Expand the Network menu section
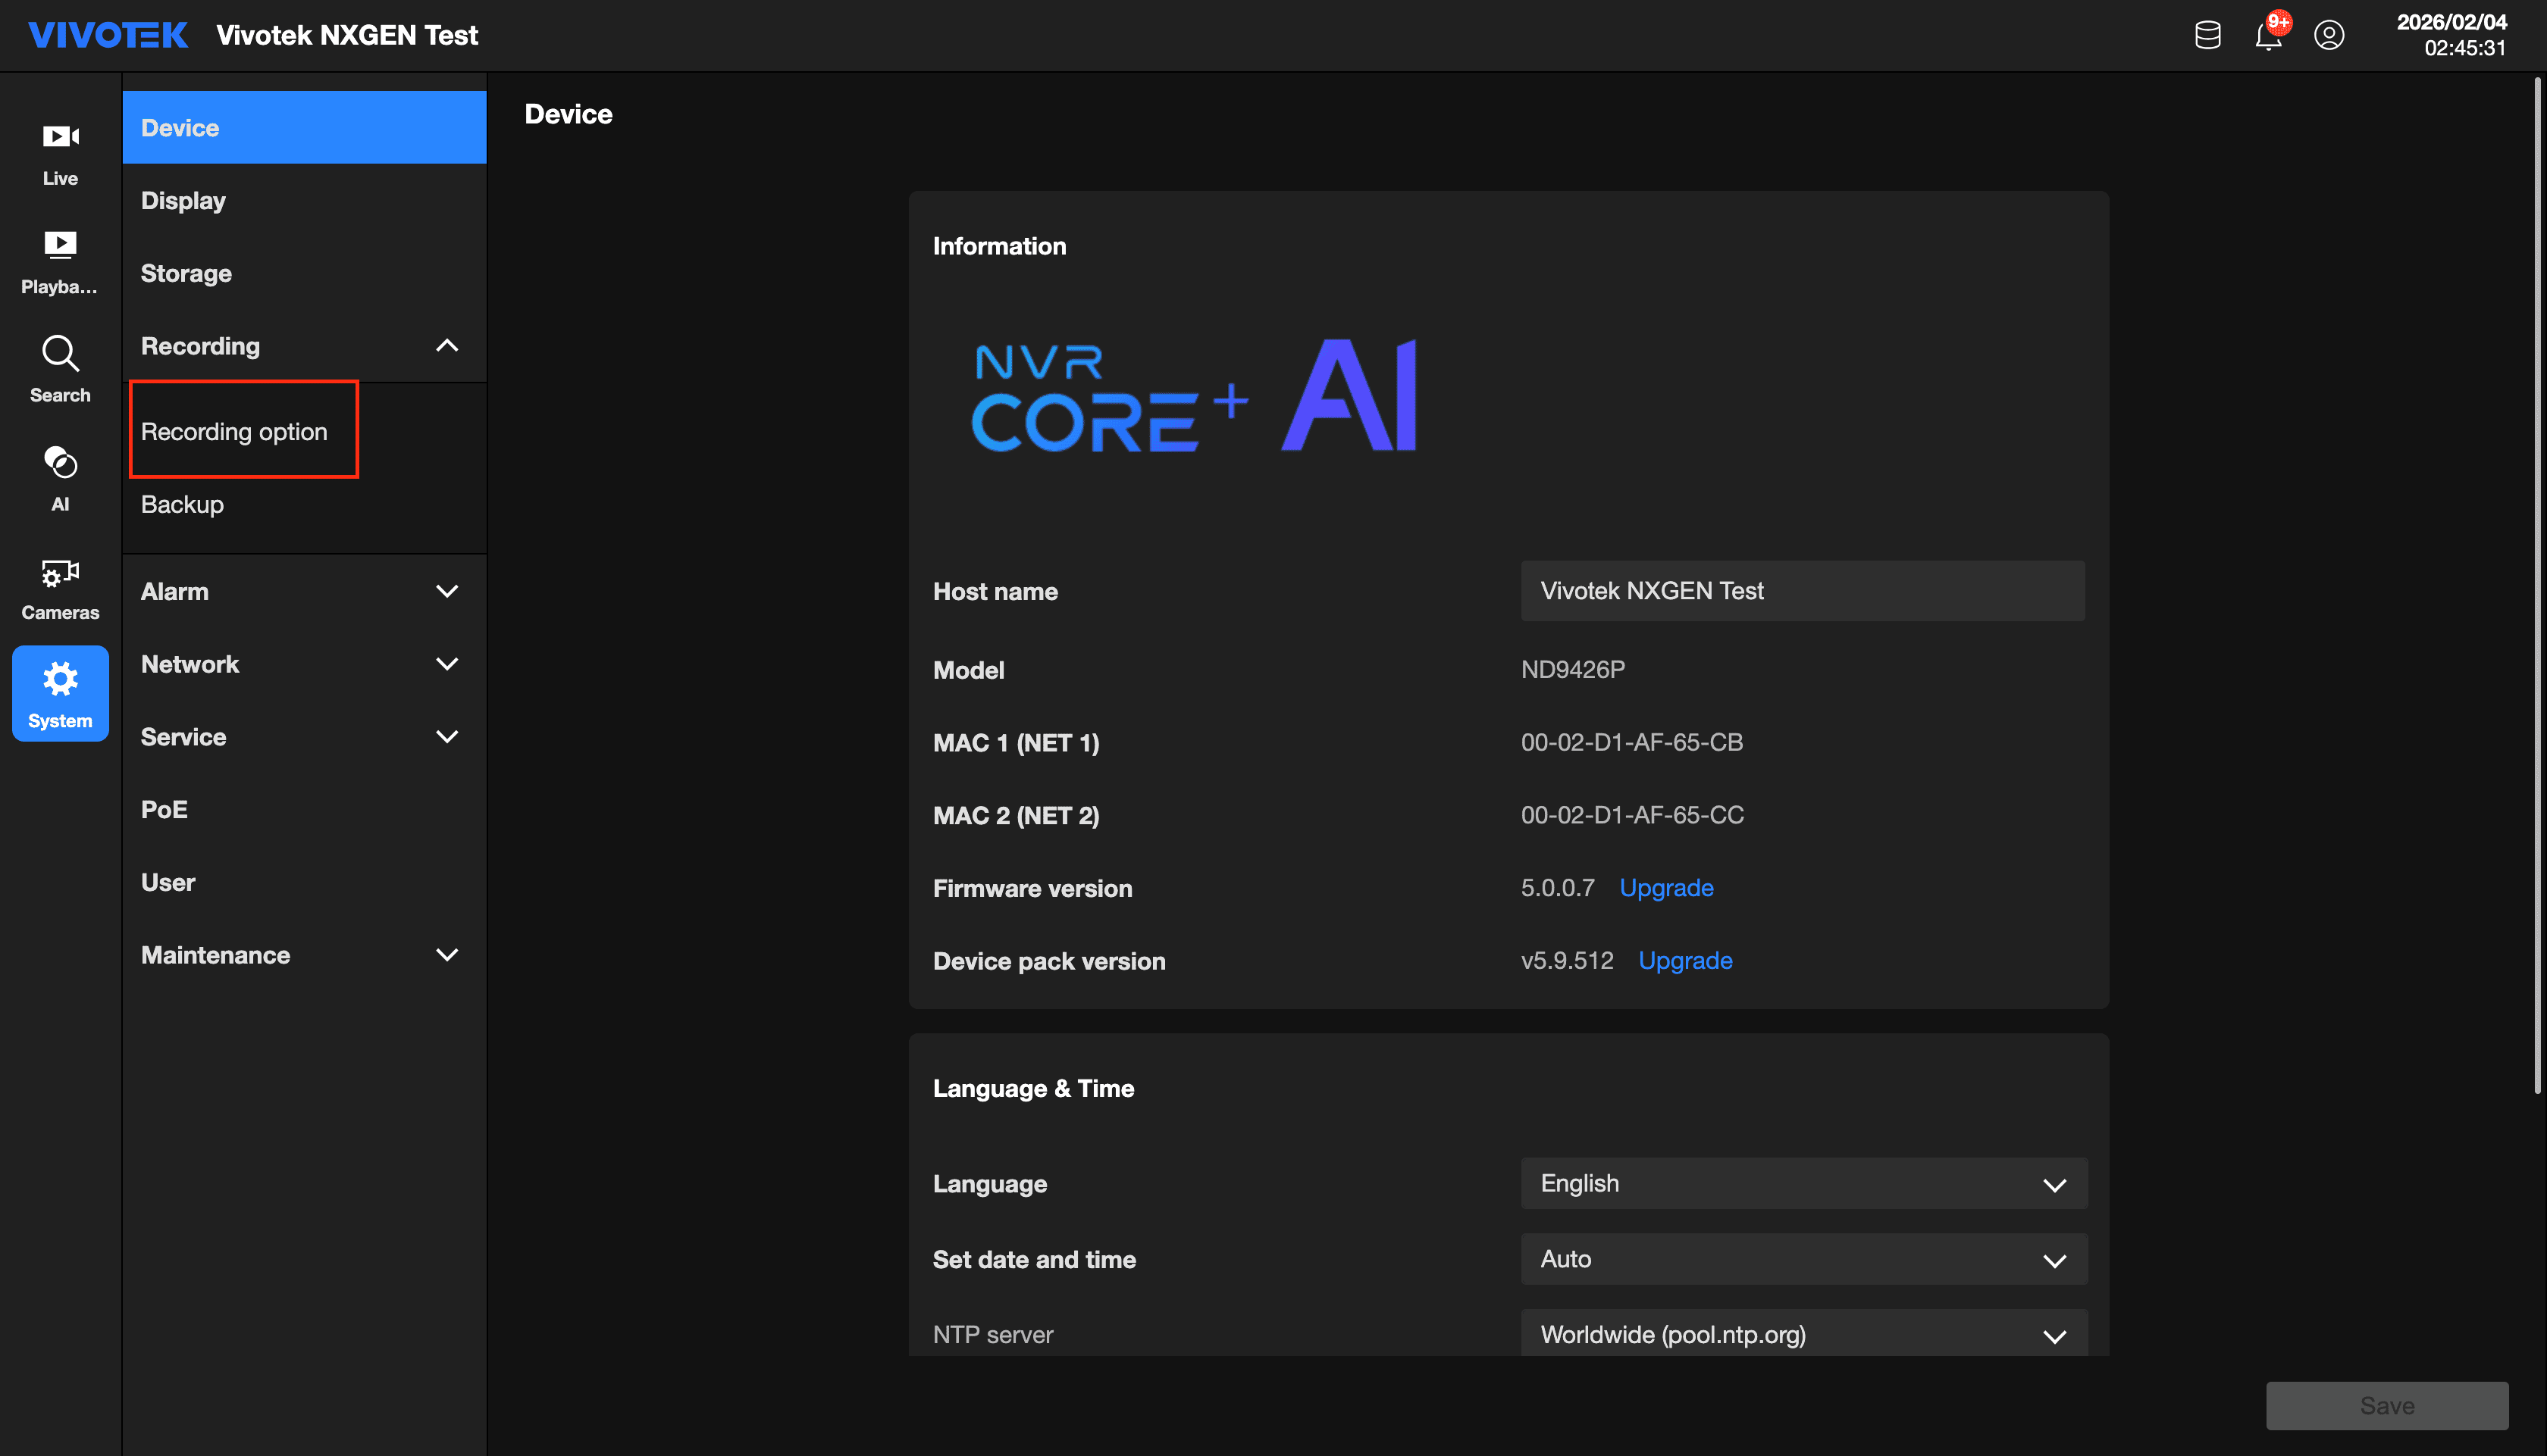Viewport: 2547px width, 1456px height. tap(446, 664)
